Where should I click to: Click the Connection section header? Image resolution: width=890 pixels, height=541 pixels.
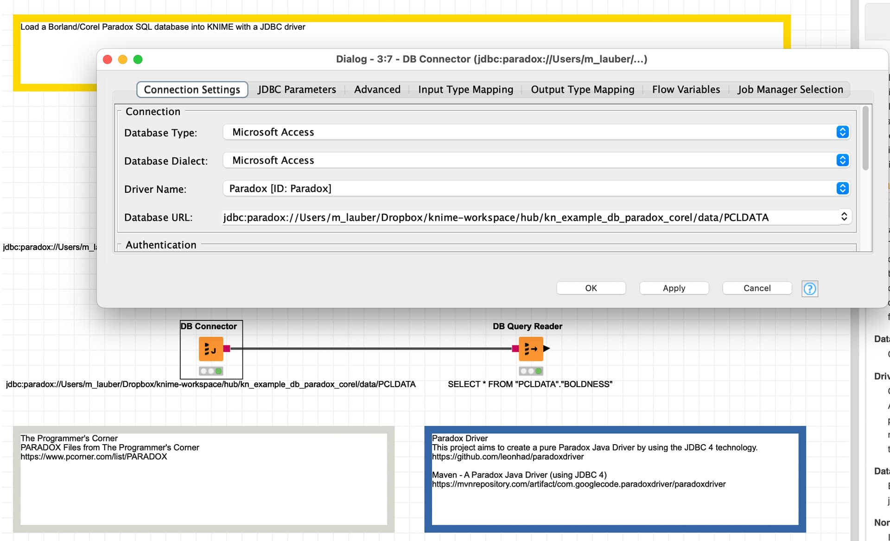click(153, 112)
